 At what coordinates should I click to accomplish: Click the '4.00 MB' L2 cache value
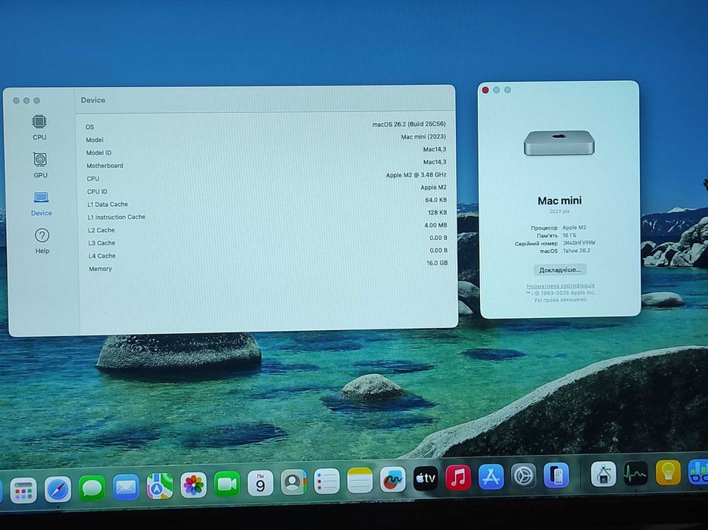click(x=435, y=226)
